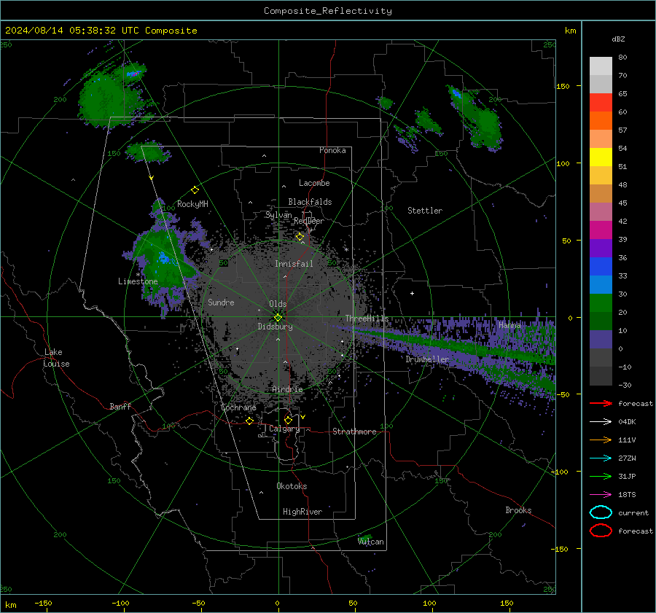
Task: Click the green 31JP arrow icon
Action: pos(601,476)
